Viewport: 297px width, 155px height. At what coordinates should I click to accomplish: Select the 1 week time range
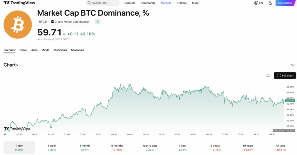click(52, 148)
